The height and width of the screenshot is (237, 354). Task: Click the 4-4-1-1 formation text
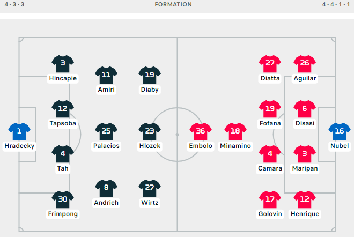point(336,4)
